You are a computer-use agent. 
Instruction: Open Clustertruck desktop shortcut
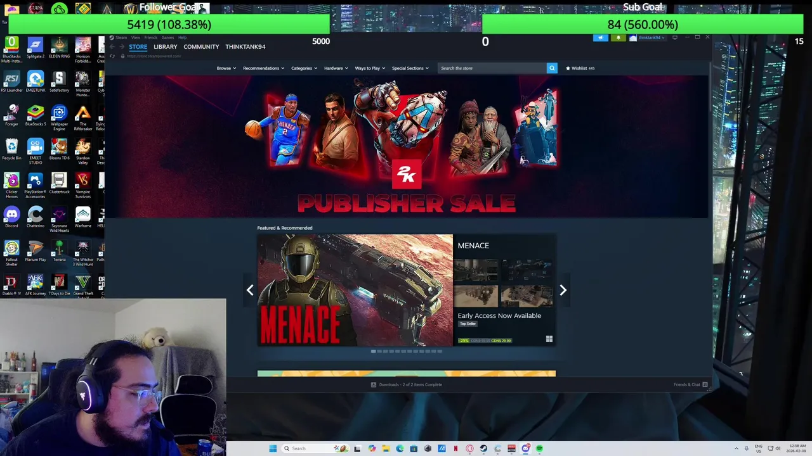point(59,182)
